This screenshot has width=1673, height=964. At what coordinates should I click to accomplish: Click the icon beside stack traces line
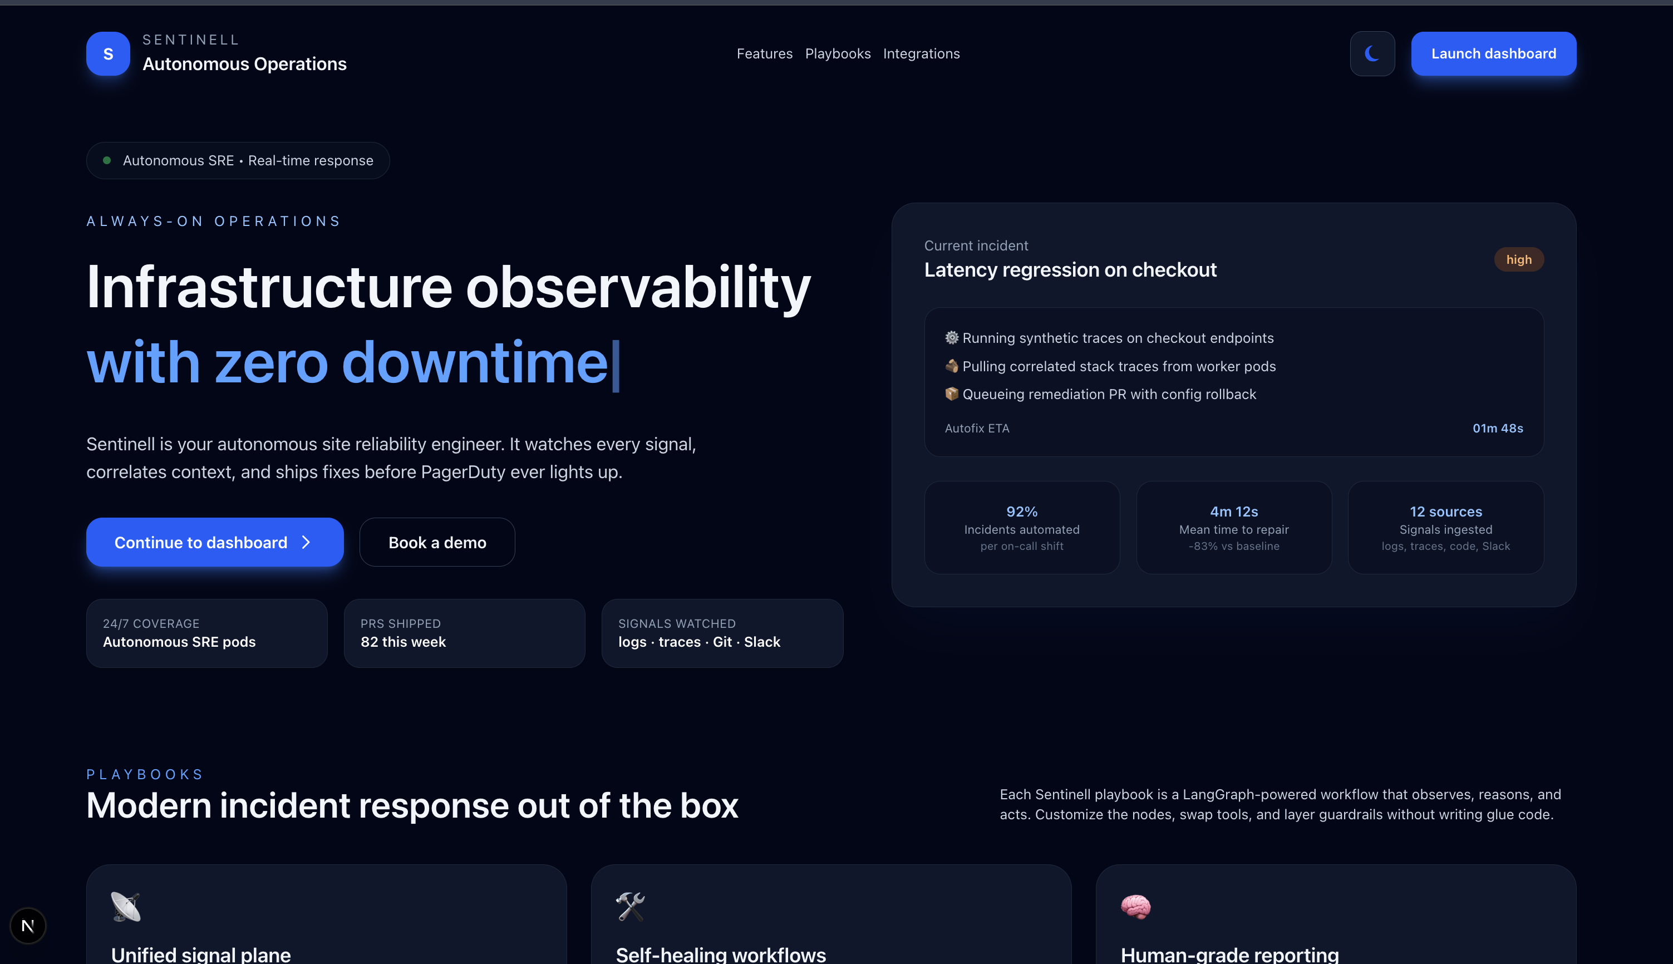(x=951, y=366)
